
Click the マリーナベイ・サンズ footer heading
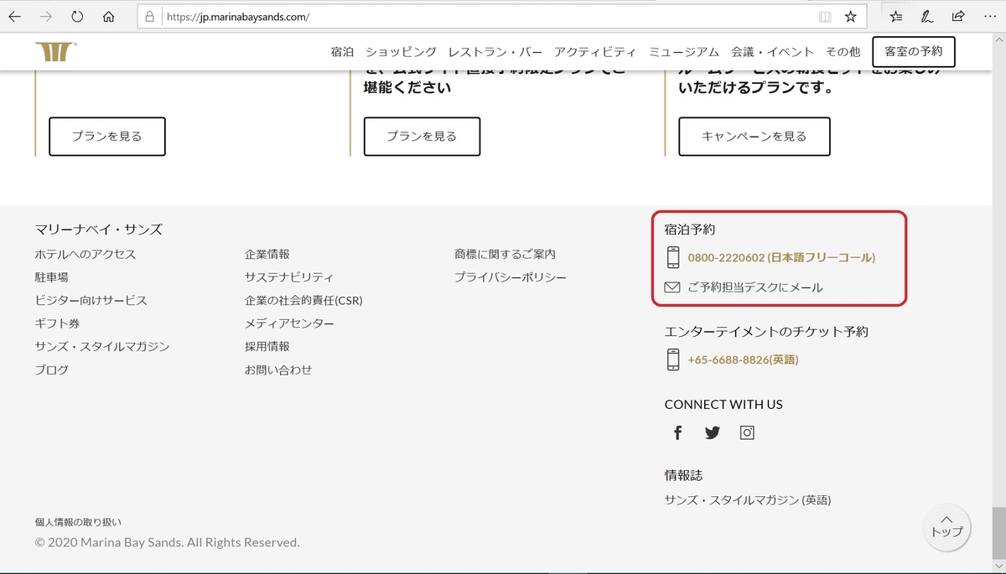99,230
